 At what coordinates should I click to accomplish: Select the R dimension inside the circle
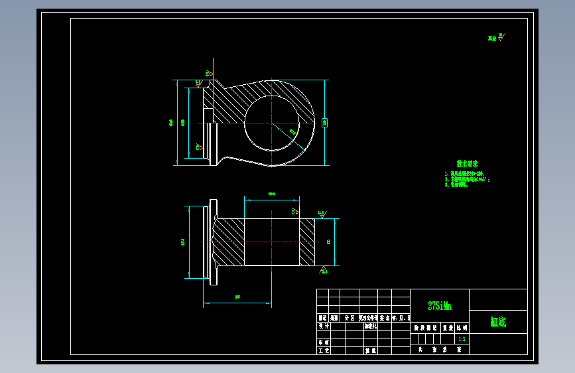click(x=292, y=132)
